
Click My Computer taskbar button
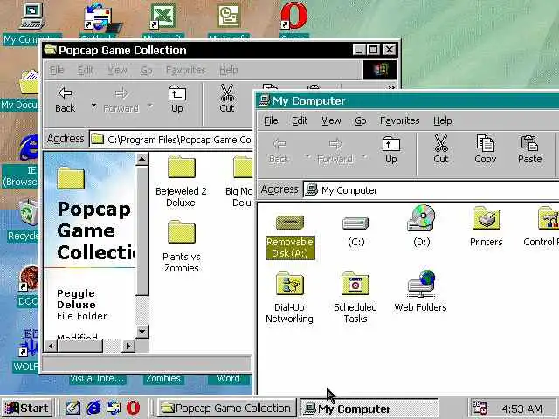(369, 409)
